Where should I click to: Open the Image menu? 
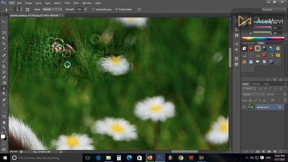[x=28, y=3]
